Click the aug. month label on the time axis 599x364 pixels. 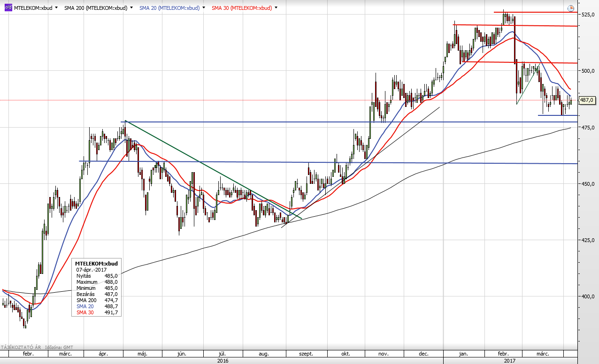pyautogui.click(x=263, y=354)
